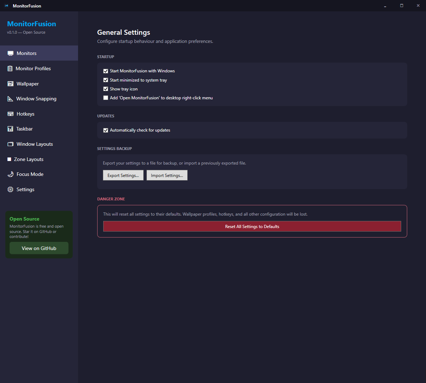Toggle 'Automatically check for updates'
Viewport: 426px width, 383px height.
point(105,130)
